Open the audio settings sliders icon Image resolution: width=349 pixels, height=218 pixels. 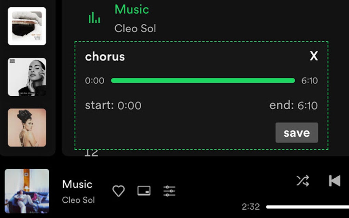tap(169, 191)
